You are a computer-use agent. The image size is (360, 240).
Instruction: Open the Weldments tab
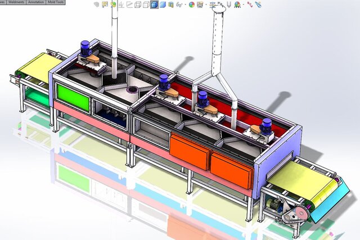click(x=14, y=2)
